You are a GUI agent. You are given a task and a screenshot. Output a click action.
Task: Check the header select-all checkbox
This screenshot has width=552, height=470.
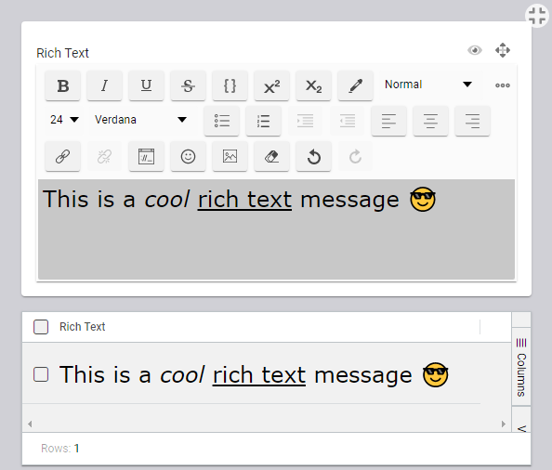click(41, 327)
